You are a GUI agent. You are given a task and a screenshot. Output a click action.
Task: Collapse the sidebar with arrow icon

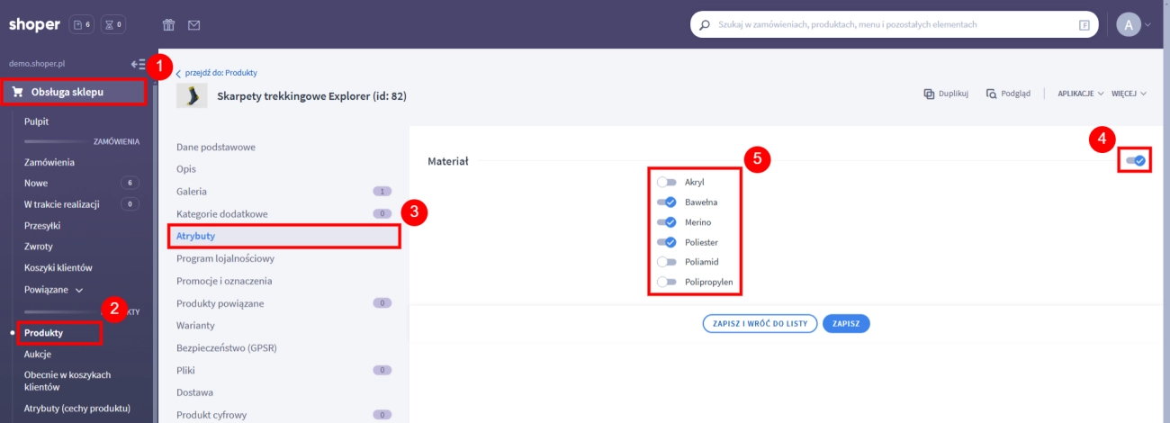click(x=138, y=64)
